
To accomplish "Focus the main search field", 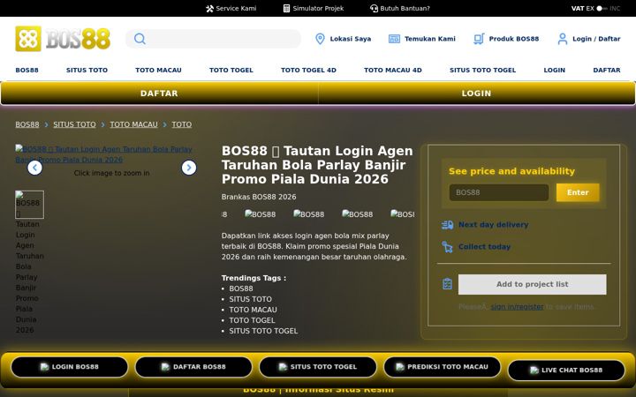I will pyautogui.click(x=214, y=39).
